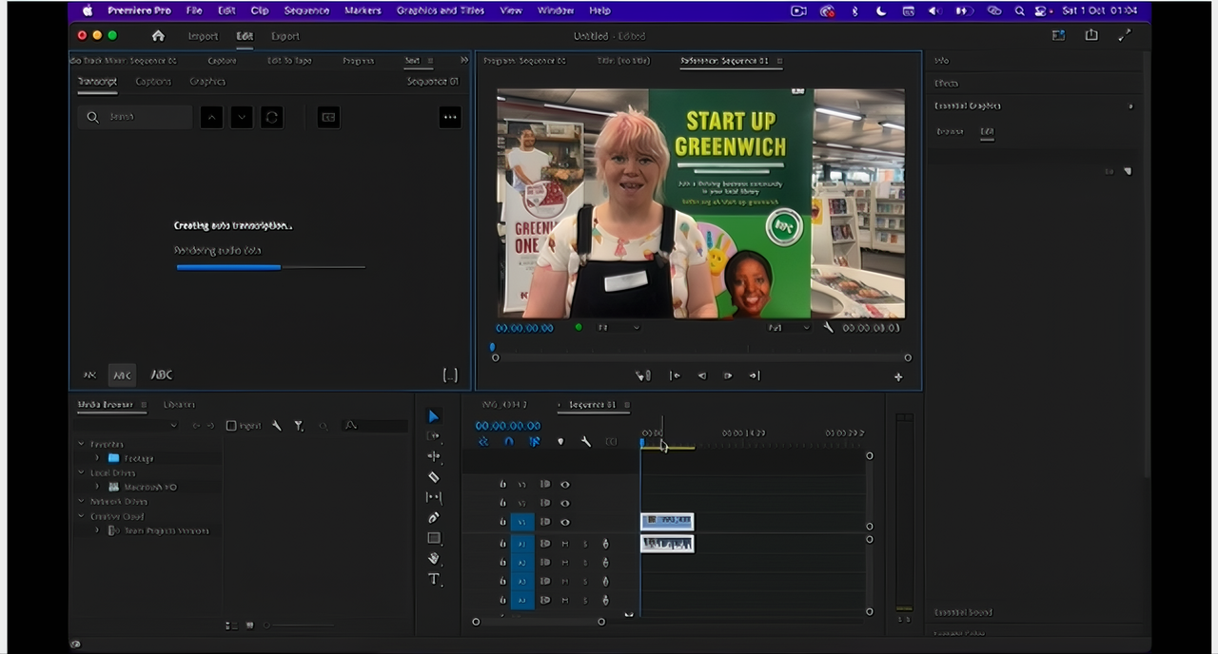
Task: Switch to the Captions tab
Action: point(153,82)
